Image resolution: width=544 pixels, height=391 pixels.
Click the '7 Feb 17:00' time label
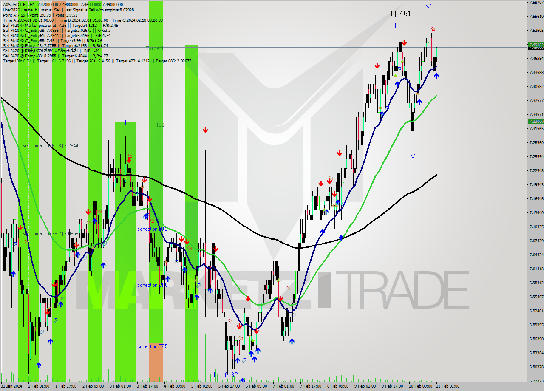(x=310, y=386)
